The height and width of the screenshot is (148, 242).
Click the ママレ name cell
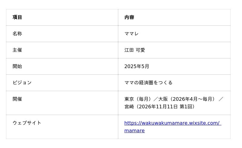point(131,34)
